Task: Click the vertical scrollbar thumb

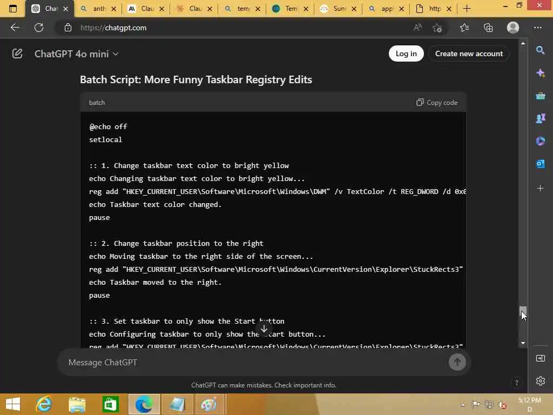Action: point(523,313)
